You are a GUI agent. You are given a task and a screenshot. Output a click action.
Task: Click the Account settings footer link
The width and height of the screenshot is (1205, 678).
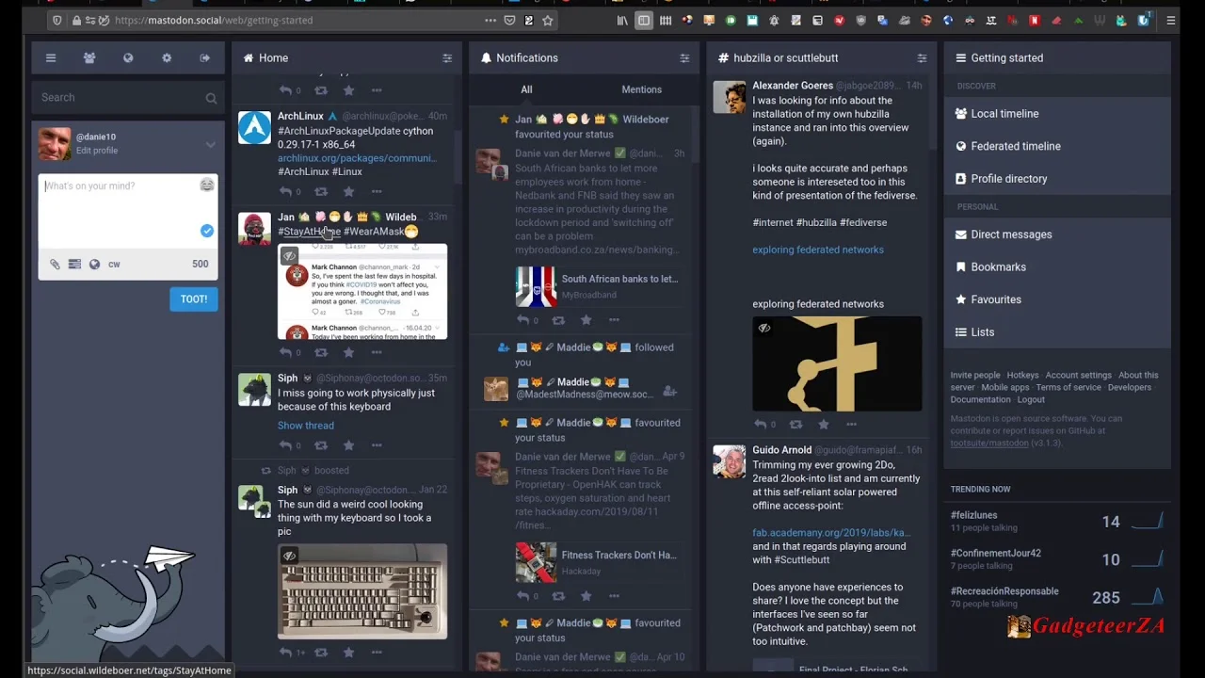1078,375
